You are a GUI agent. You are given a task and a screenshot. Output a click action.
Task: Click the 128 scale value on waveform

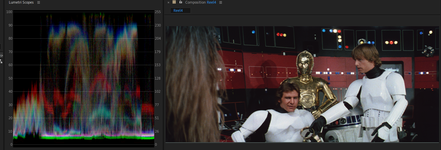click(x=158, y=78)
